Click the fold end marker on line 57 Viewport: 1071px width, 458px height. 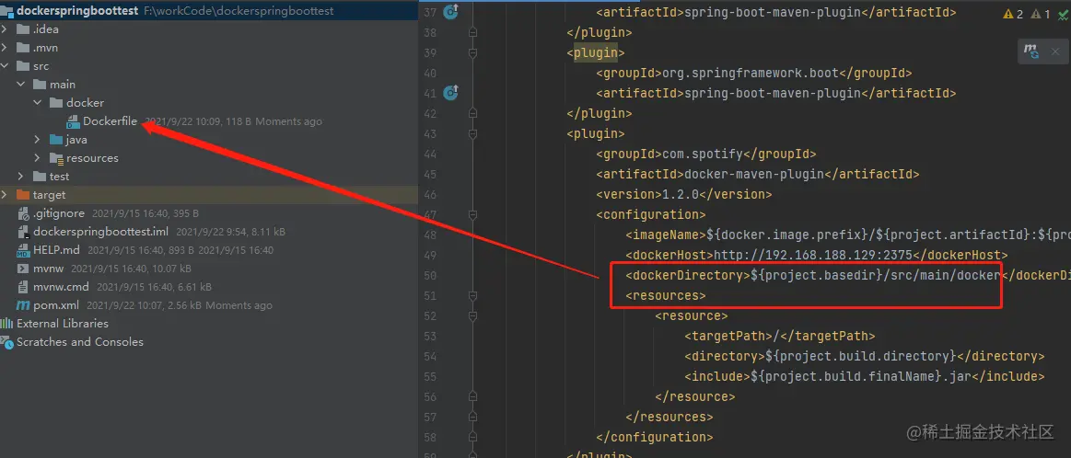472,417
